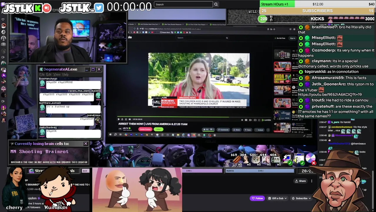This screenshot has width=376, height=212.
Task: Maximize the DegenerateAI.exe window
Action: [93, 69]
